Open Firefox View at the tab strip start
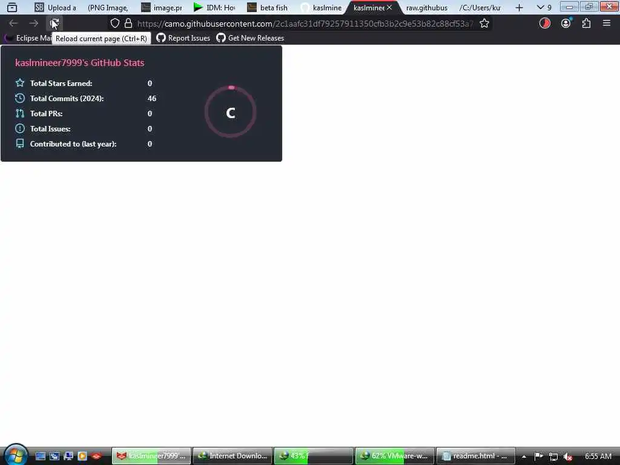This screenshot has height=465, width=620. 12,7
